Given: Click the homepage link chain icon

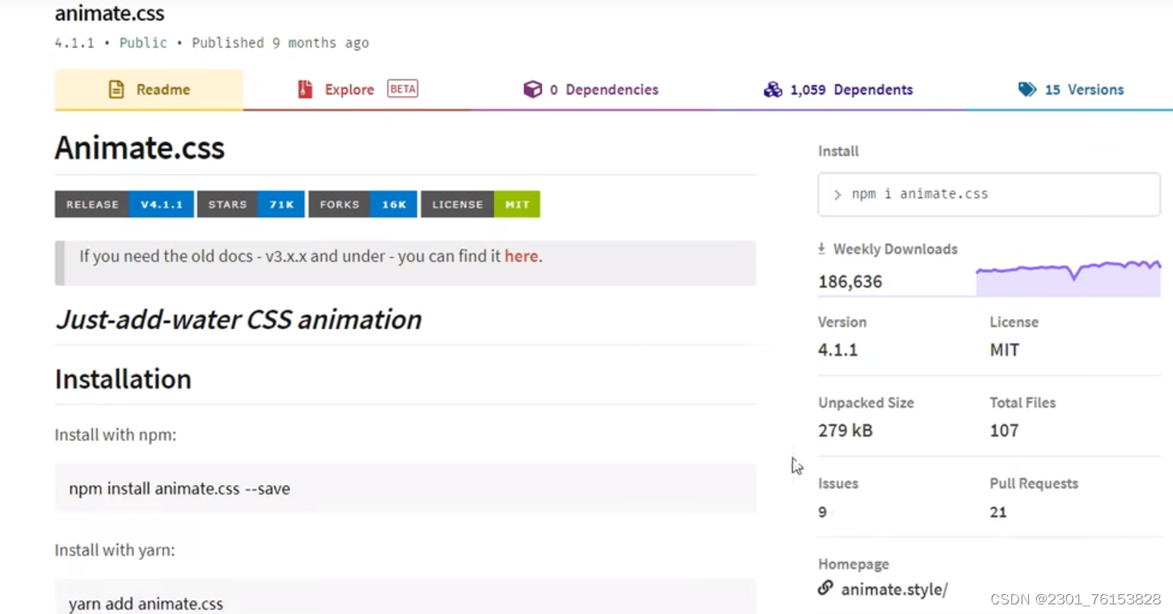Looking at the screenshot, I should (x=826, y=588).
